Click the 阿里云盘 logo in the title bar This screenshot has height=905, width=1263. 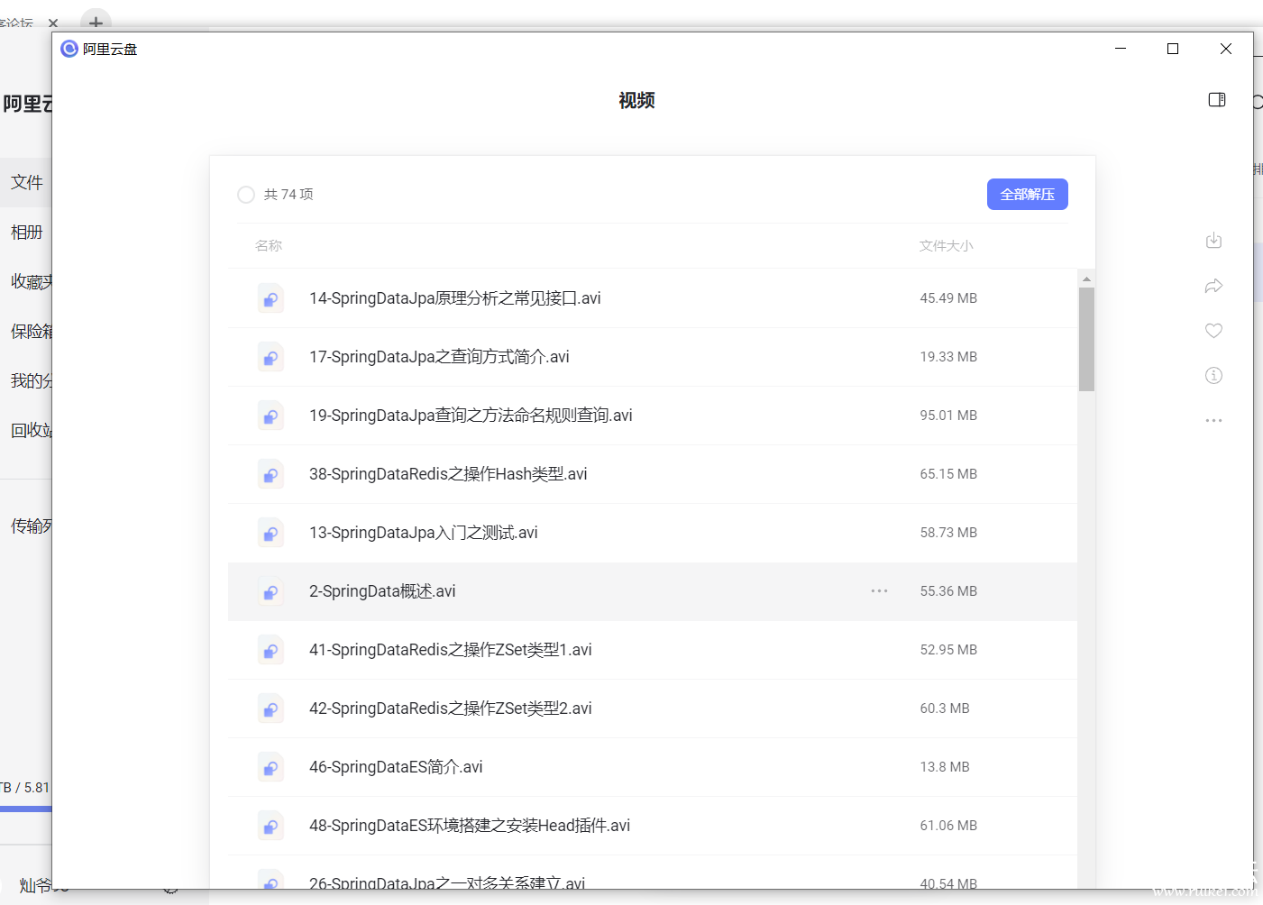[69, 49]
